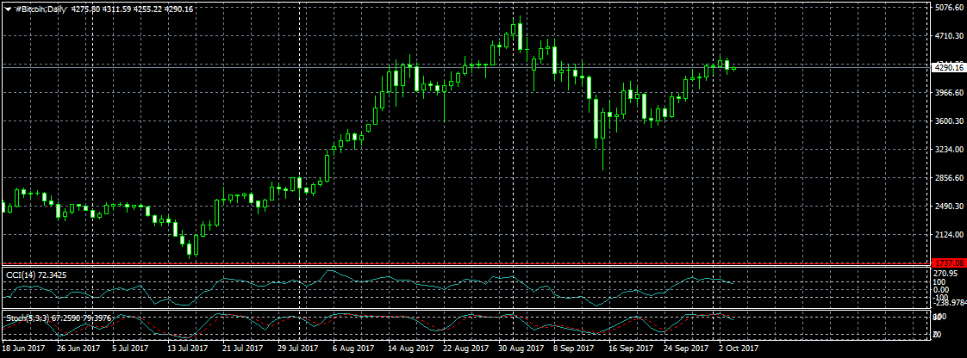Click the 4710.30 price scale label
The height and width of the screenshot is (358, 967).
(948, 36)
